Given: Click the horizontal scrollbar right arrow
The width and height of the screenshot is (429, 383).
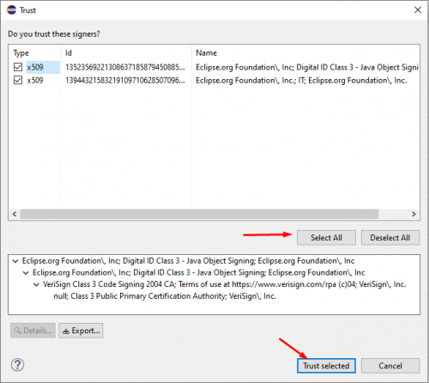Looking at the screenshot, I should [x=414, y=214].
